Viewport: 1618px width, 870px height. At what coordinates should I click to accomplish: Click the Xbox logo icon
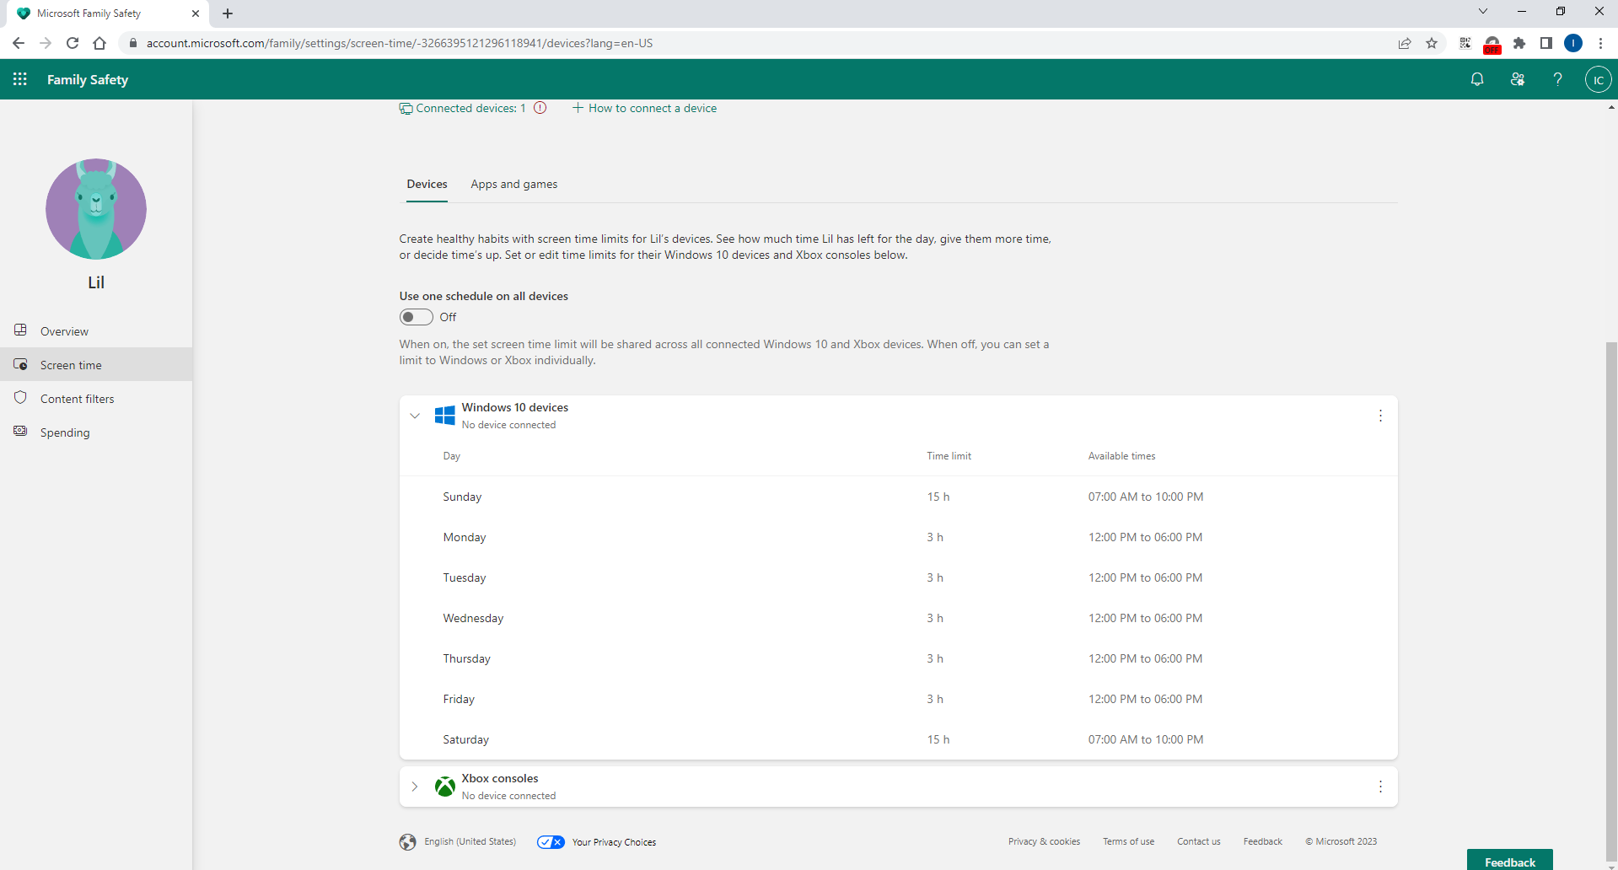click(x=445, y=787)
